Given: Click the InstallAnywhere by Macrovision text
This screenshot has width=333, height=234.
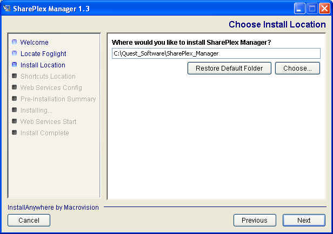Looking at the screenshot, I should click(53, 208).
